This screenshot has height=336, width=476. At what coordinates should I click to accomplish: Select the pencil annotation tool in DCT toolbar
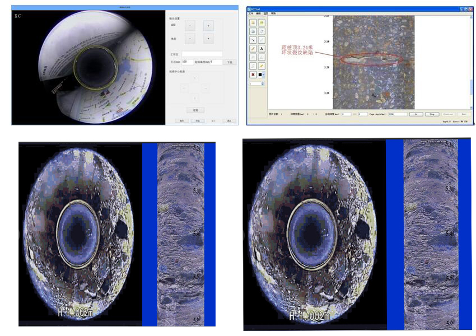pos(253,48)
